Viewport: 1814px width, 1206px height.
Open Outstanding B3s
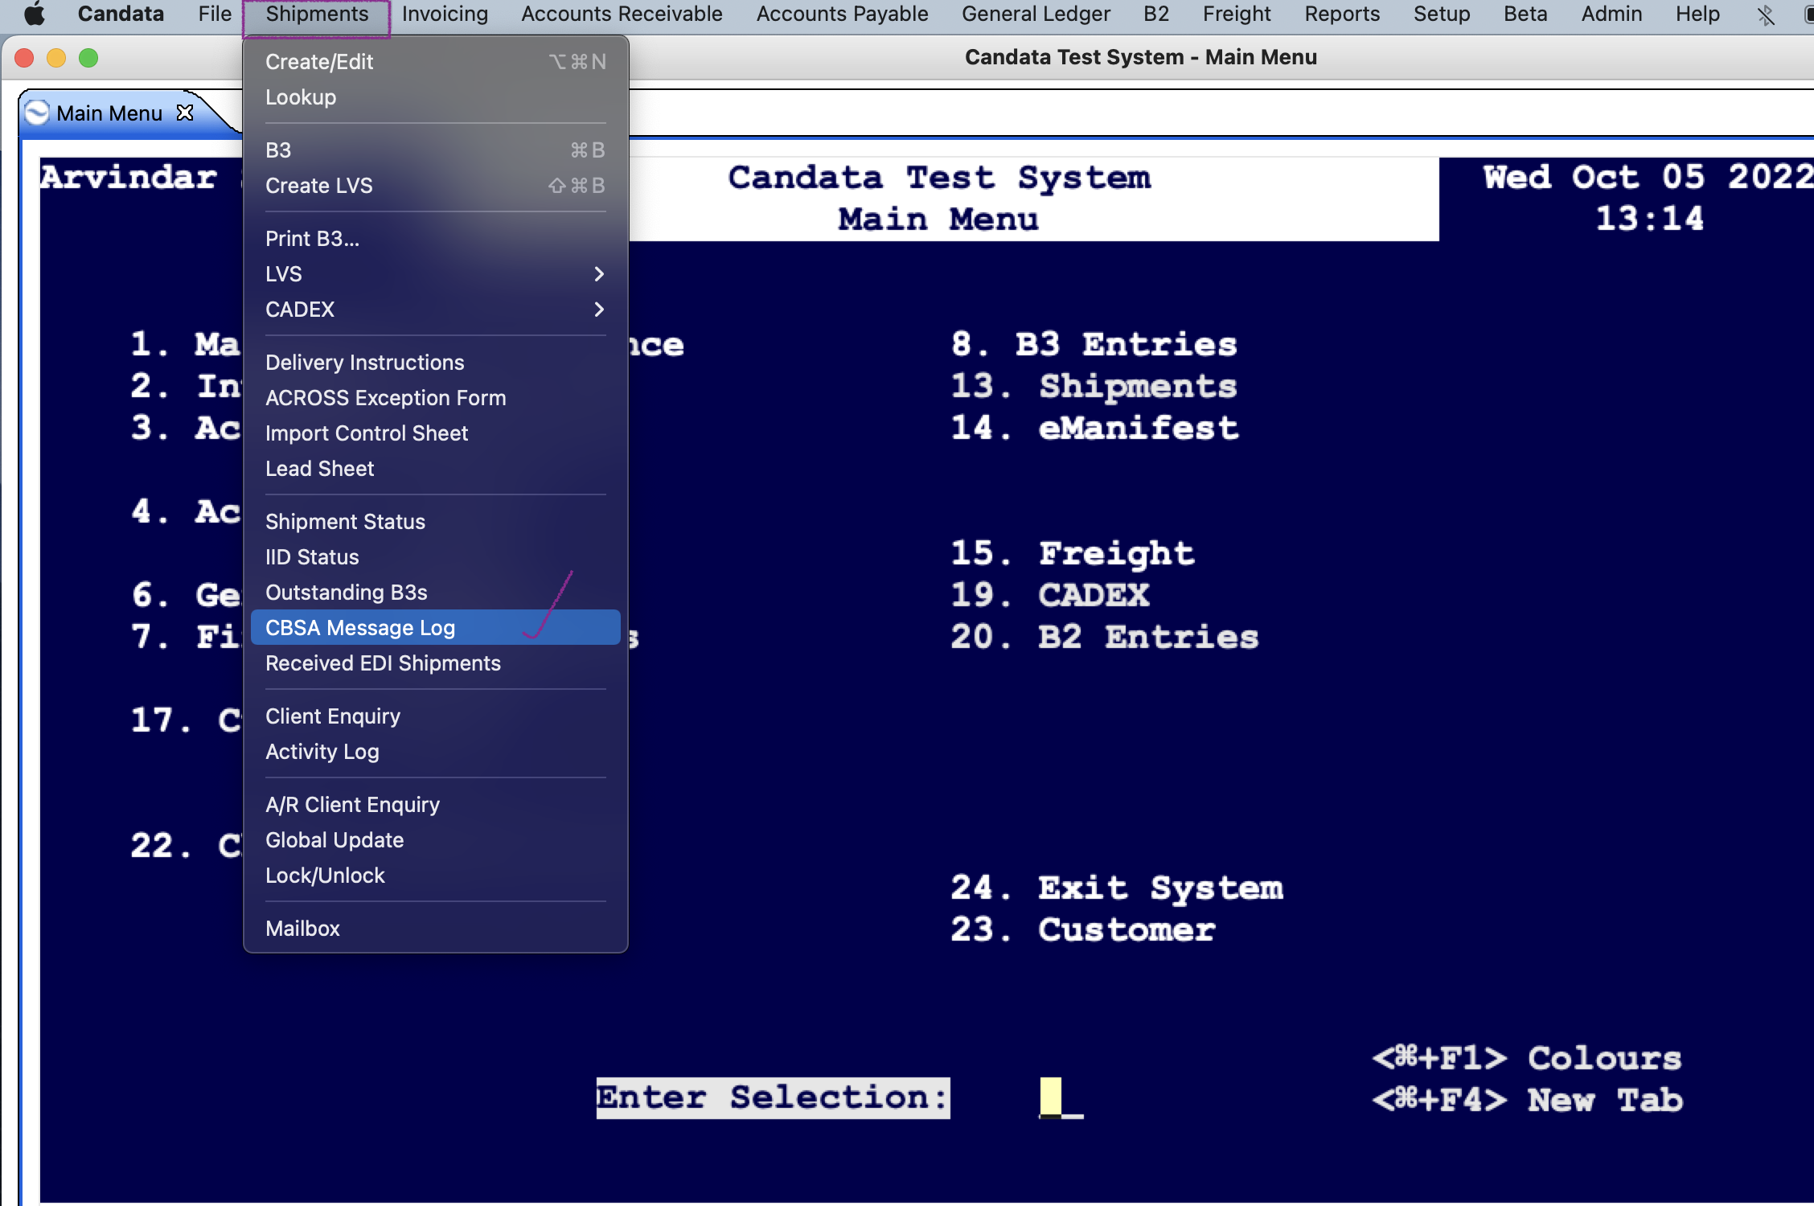click(x=435, y=593)
